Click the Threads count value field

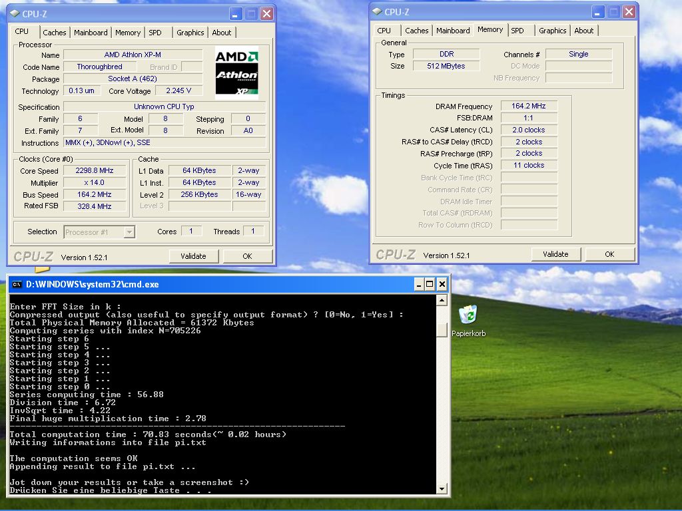pyautogui.click(x=253, y=231)
